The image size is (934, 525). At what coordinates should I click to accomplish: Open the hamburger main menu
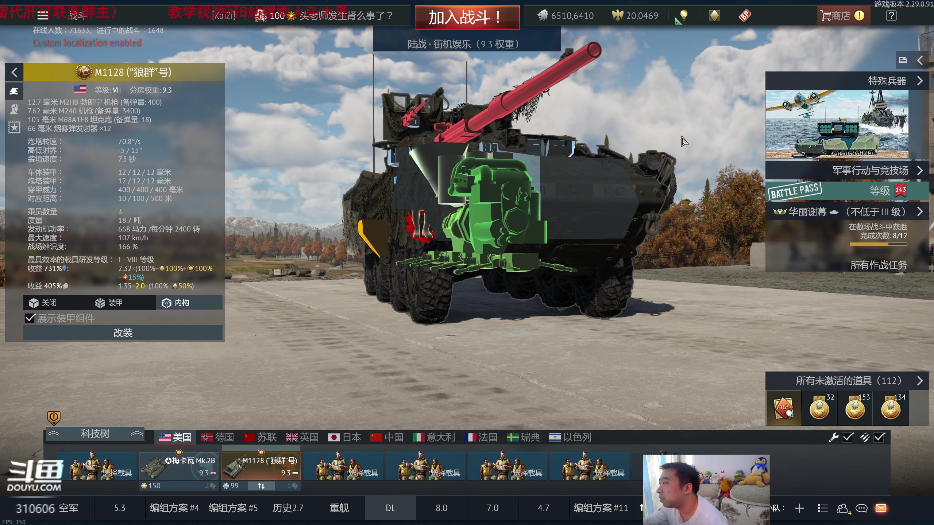point(43,15)
